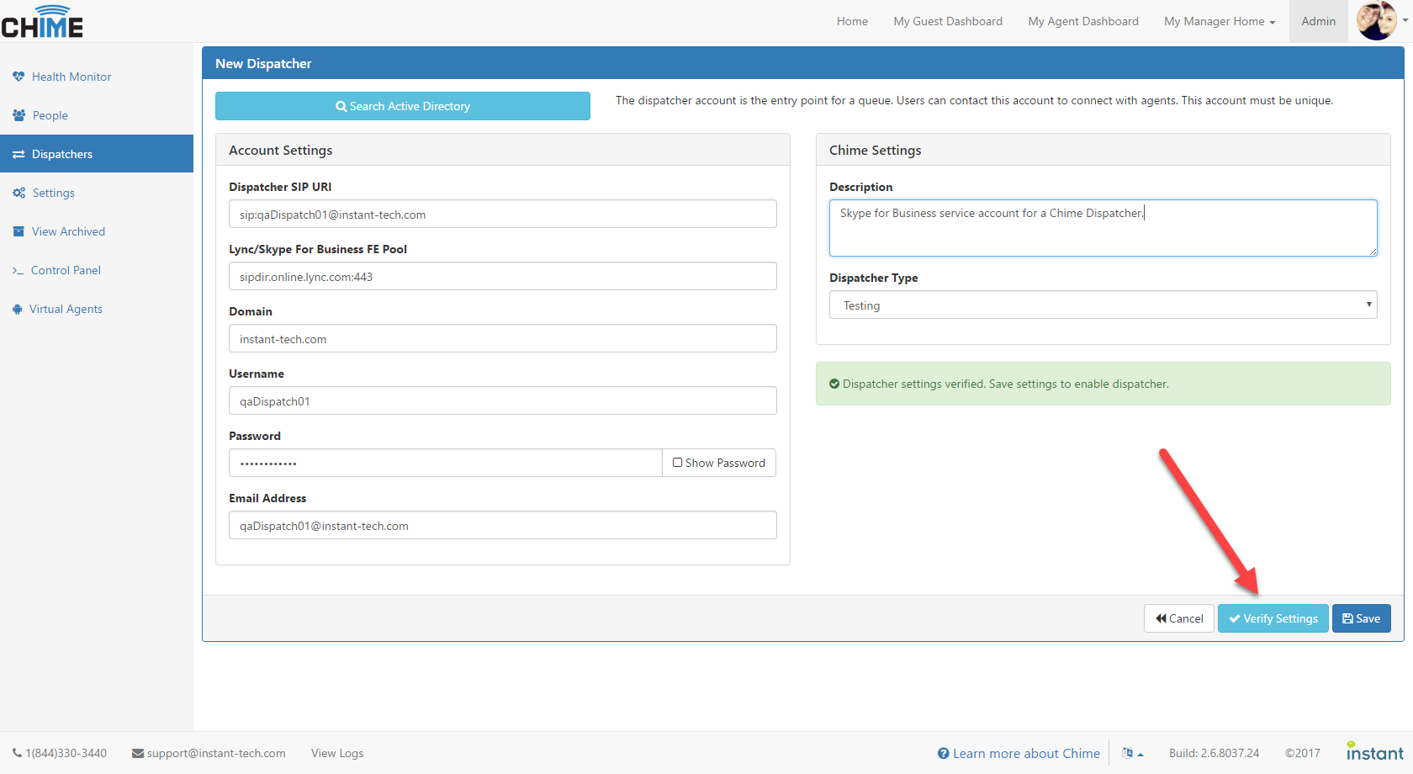Click Search Active Directory button
The height and width of the screenshot is (774, 1413).
[403, 106]
